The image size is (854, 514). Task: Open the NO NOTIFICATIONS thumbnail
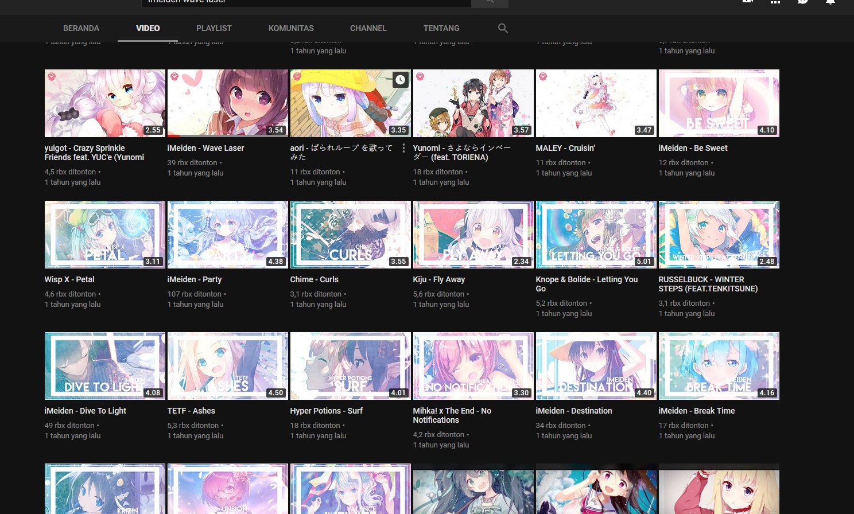coord(473,366)
